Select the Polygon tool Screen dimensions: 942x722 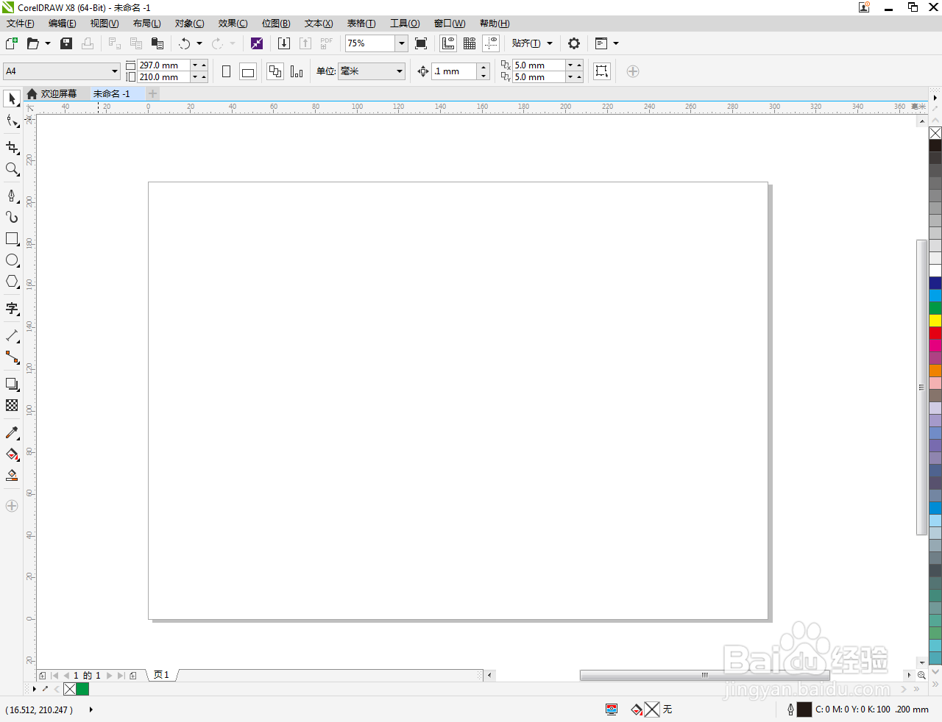pos(12,282)
